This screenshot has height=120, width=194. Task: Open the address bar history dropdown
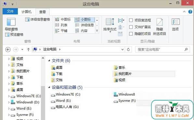pos(123,49)
